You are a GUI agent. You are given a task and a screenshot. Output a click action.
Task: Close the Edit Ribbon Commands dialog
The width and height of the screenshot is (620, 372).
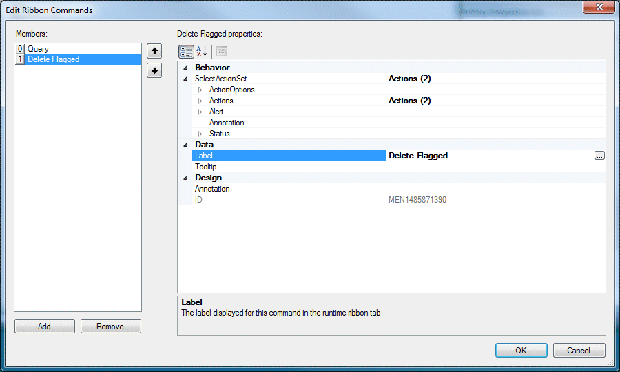(x=599, y=7)
